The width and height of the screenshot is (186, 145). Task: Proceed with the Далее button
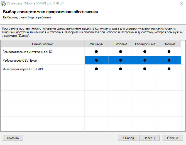coord(149,138)
